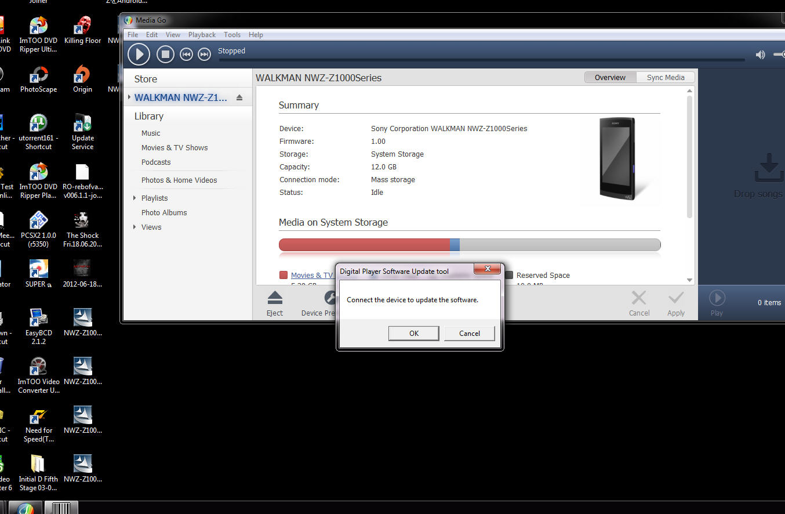Screen dimensions: 785x514
Task: Expand the Playlists arrow in the Library
Action: tap(135, 198)
